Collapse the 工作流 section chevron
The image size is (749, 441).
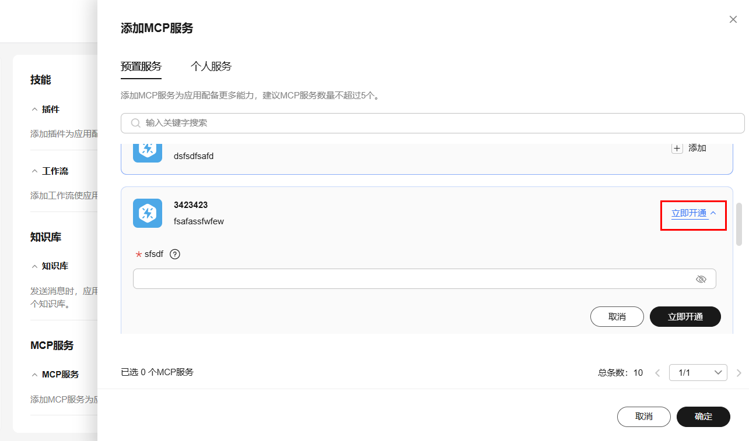[x=34, y=171]
